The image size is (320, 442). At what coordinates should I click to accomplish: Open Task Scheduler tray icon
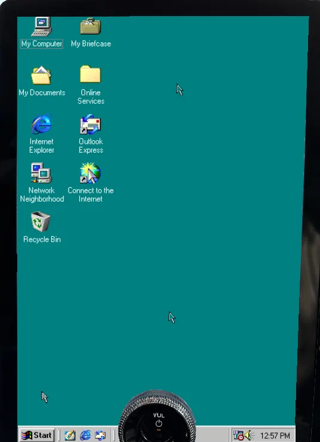pyautogui.click(x=238, y=435)
